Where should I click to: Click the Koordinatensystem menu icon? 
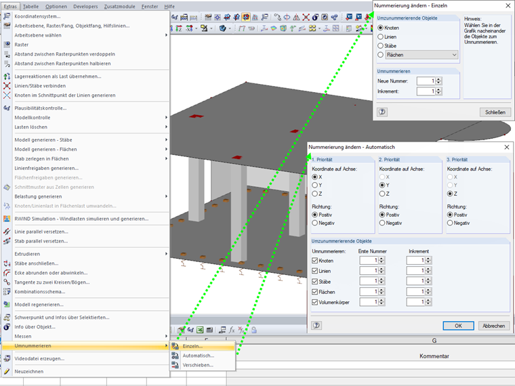[7, 16]
